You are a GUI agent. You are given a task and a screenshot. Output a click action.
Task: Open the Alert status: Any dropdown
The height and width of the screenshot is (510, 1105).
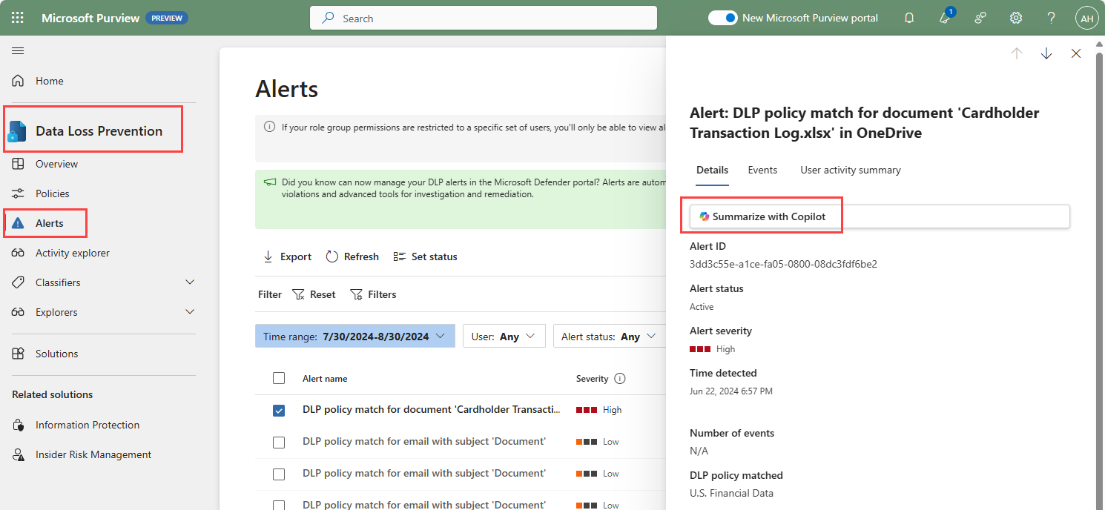coord(608,336)
